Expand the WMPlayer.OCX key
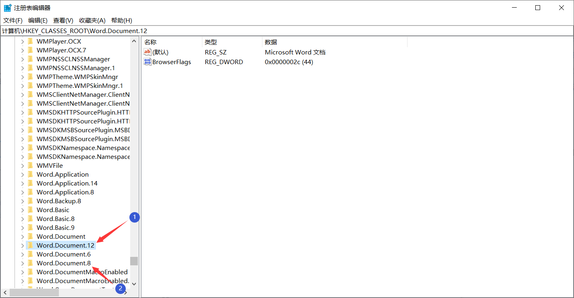The image size is (574, 298). pyautogui.click(x=23, y=41)
